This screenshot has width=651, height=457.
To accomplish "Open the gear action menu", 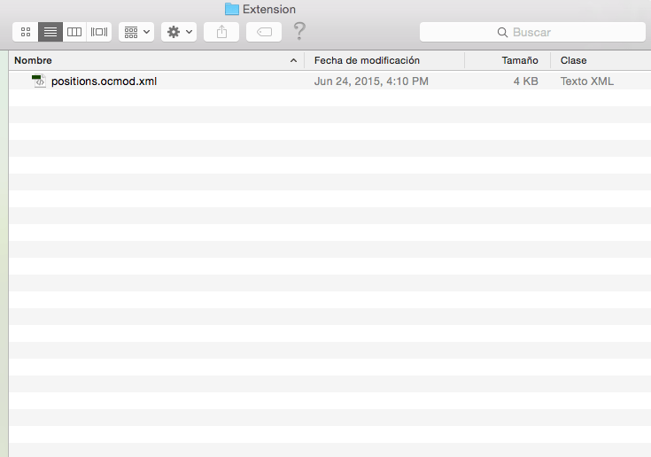I will click(x=179, y=32).
